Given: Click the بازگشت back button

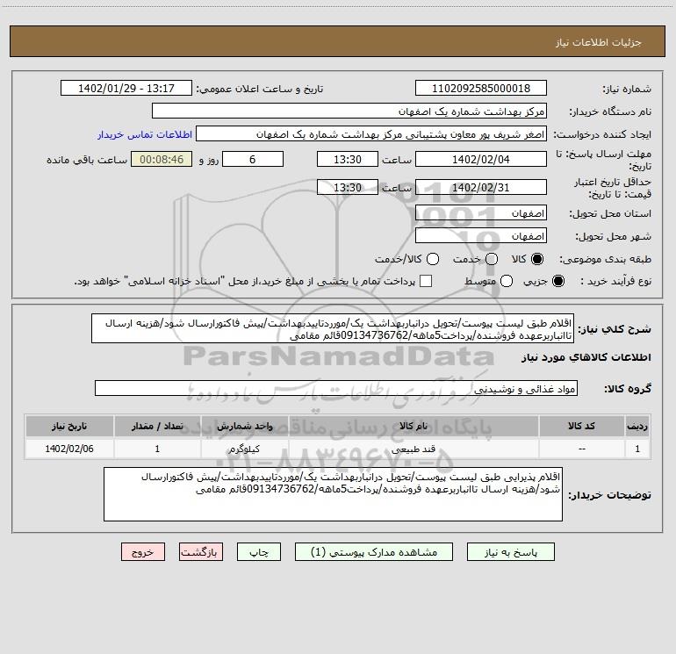Looking at the screenshot, I should [x=201, y=552].
